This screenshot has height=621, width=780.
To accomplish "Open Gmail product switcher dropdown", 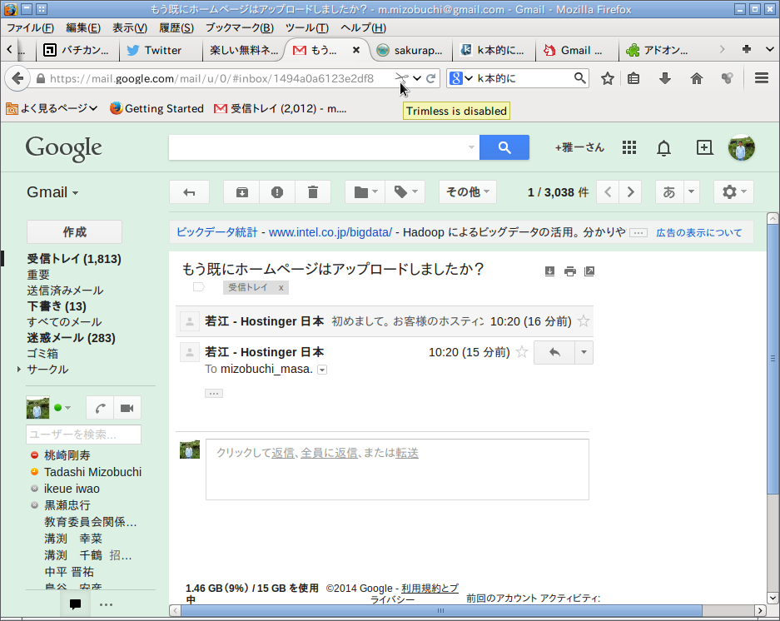I will (52, 192).
